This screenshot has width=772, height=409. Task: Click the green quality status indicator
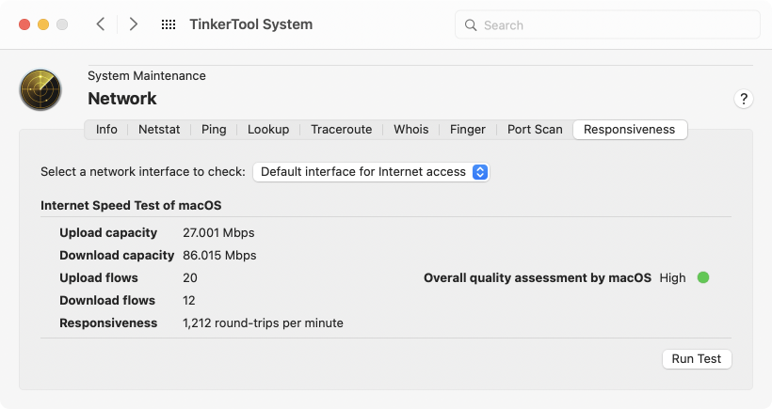coord(703,277)
